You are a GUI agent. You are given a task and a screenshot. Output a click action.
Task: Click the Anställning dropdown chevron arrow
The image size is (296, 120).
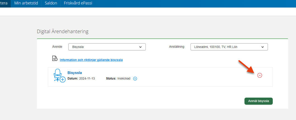pyautogui.click(x=262, y=47)
